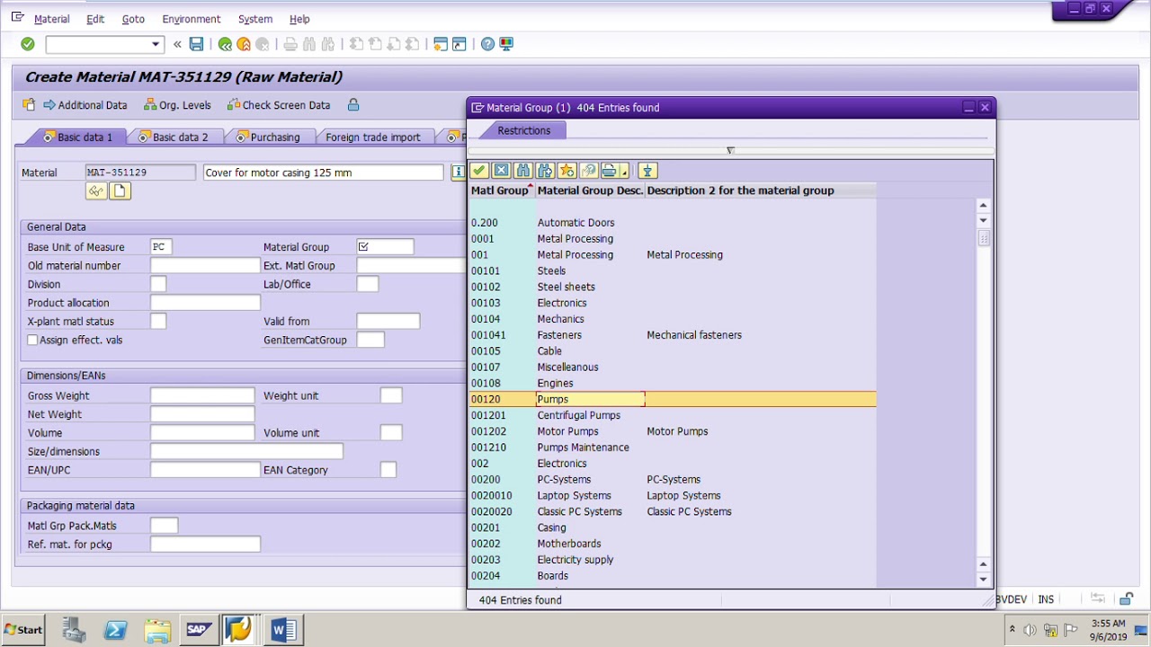Expand the restrictions triangle handle
The height and width of the screenshot is (647, 1151).
click(x=730, y=150)
